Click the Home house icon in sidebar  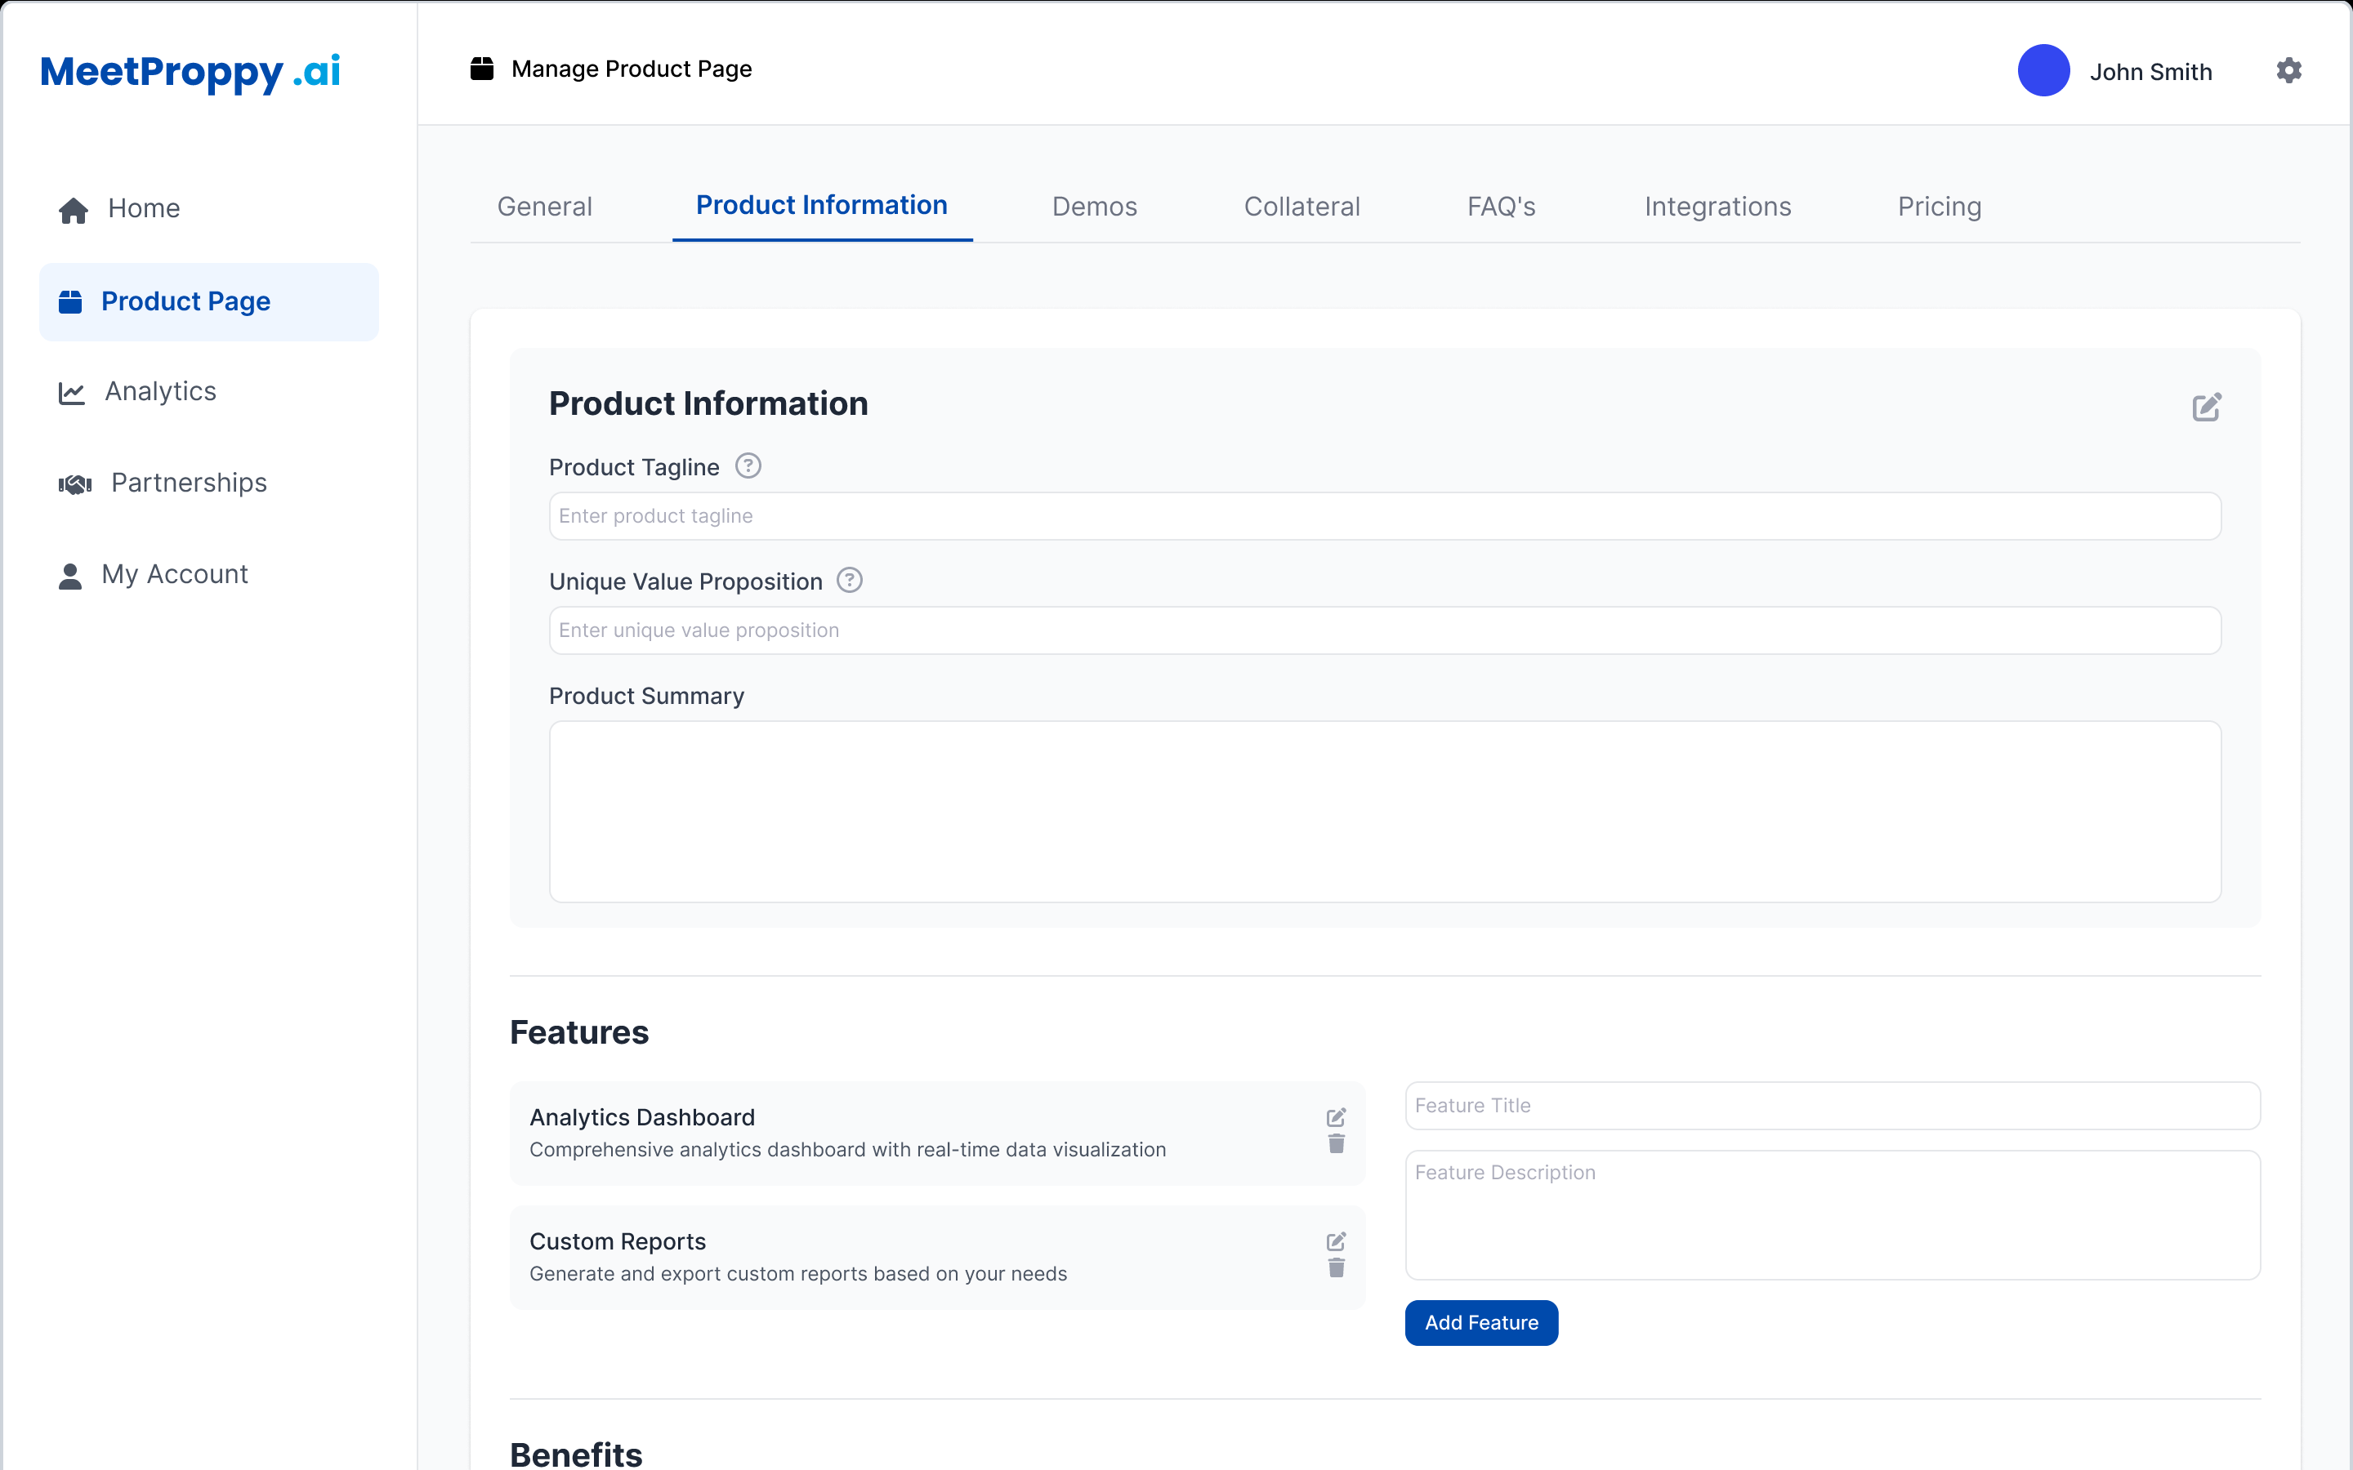(74, 209)
